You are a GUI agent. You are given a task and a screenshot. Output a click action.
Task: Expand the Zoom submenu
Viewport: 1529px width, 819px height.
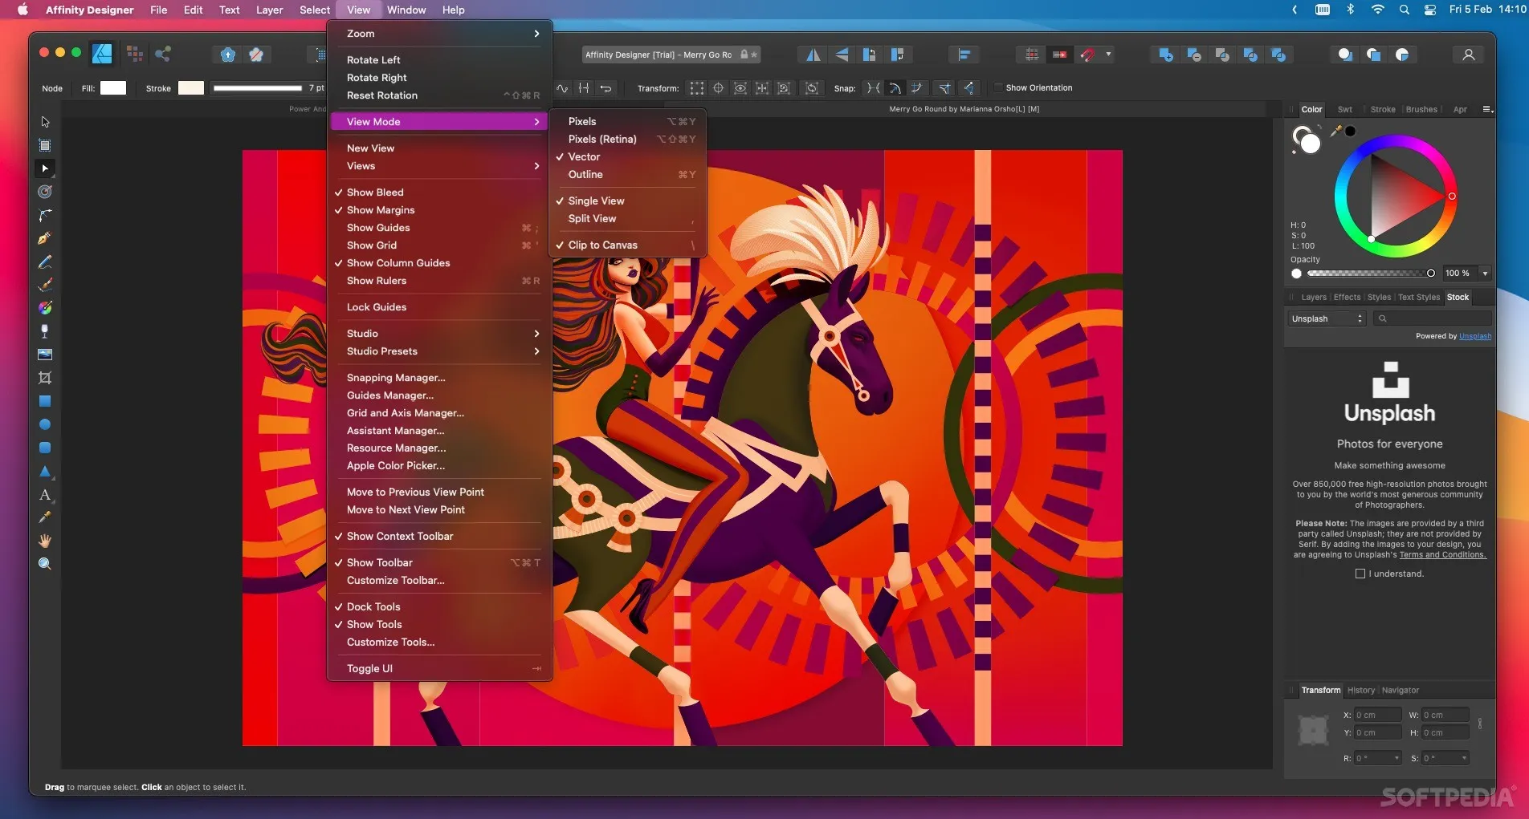pyautogui.click(x=439, y=34)
